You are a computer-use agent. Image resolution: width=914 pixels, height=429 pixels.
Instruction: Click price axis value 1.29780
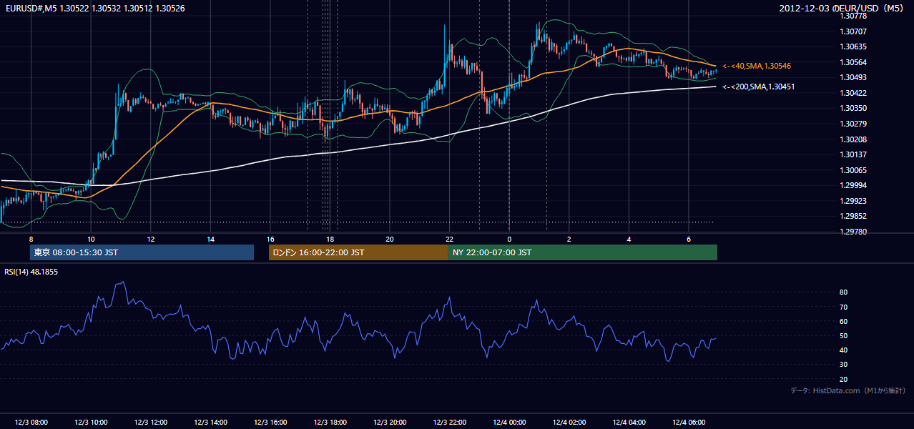854,232
